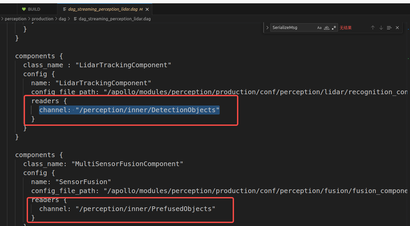Enable find in selection
This screenshot has width=410, height=226.
click(x=389, y=28)
